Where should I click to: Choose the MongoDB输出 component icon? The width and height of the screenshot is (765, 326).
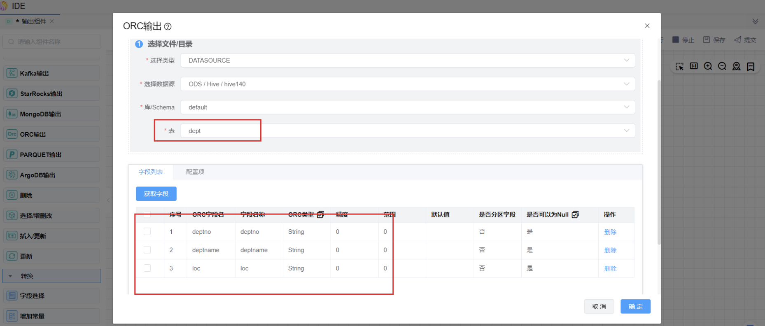click(12, 114)
